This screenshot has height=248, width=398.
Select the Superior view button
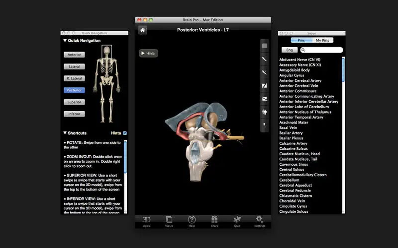pos(74,102)
